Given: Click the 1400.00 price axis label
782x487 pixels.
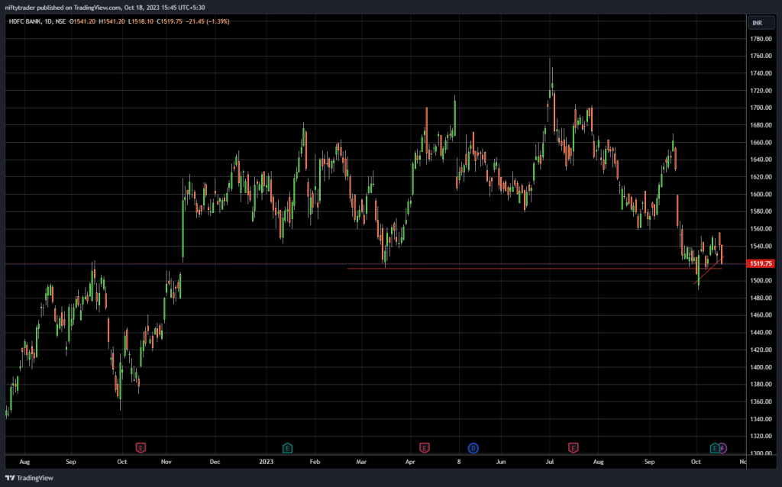Looking at the screenshot, I should [761, 367].
